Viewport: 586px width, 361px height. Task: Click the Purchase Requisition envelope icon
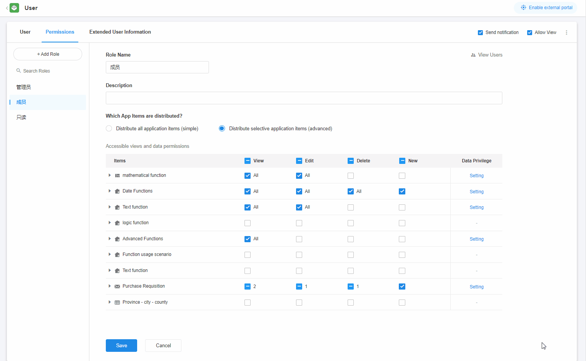(x=117, y=287)
